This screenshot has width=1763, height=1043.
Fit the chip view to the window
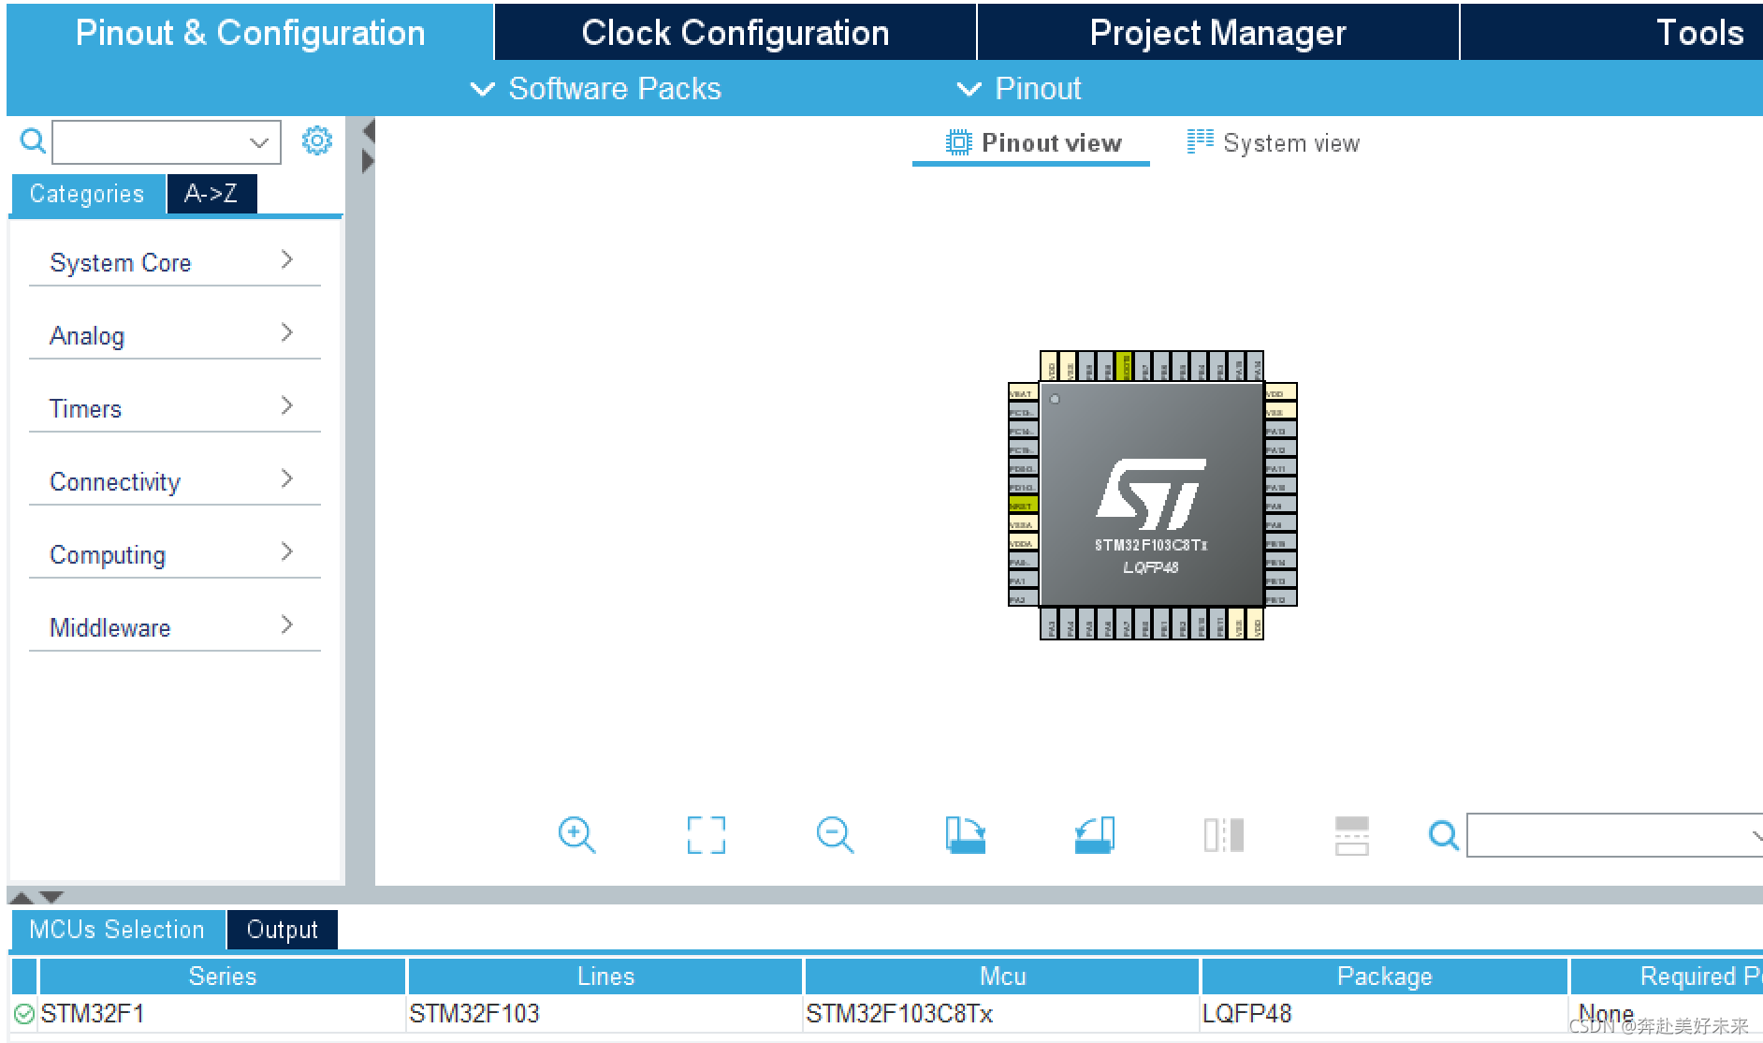click(707, 835)
